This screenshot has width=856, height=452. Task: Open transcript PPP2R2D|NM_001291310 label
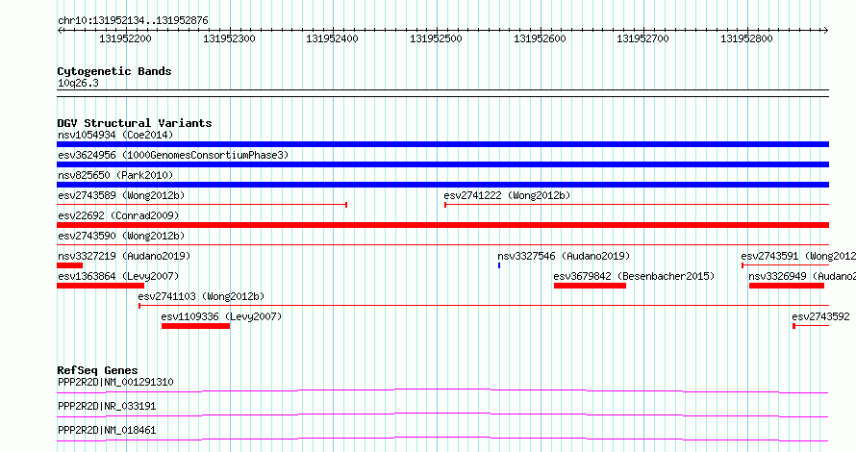pos(115,382)
